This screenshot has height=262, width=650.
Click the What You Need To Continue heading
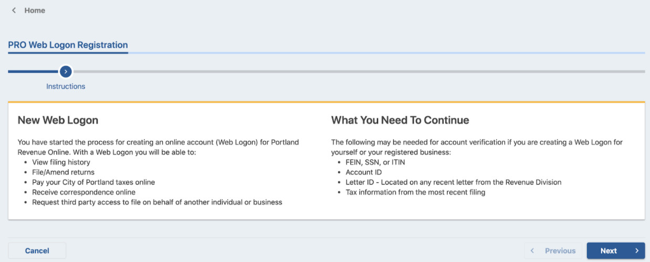400,121
